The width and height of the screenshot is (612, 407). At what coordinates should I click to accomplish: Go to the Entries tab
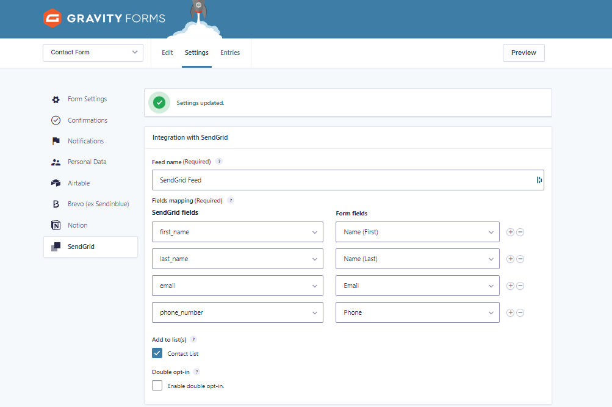230,52
